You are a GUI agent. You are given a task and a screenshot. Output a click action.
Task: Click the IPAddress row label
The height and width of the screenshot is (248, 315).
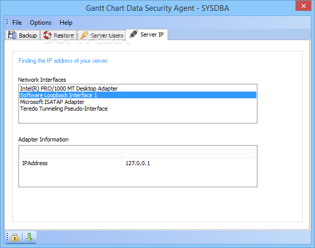(35, 163)
